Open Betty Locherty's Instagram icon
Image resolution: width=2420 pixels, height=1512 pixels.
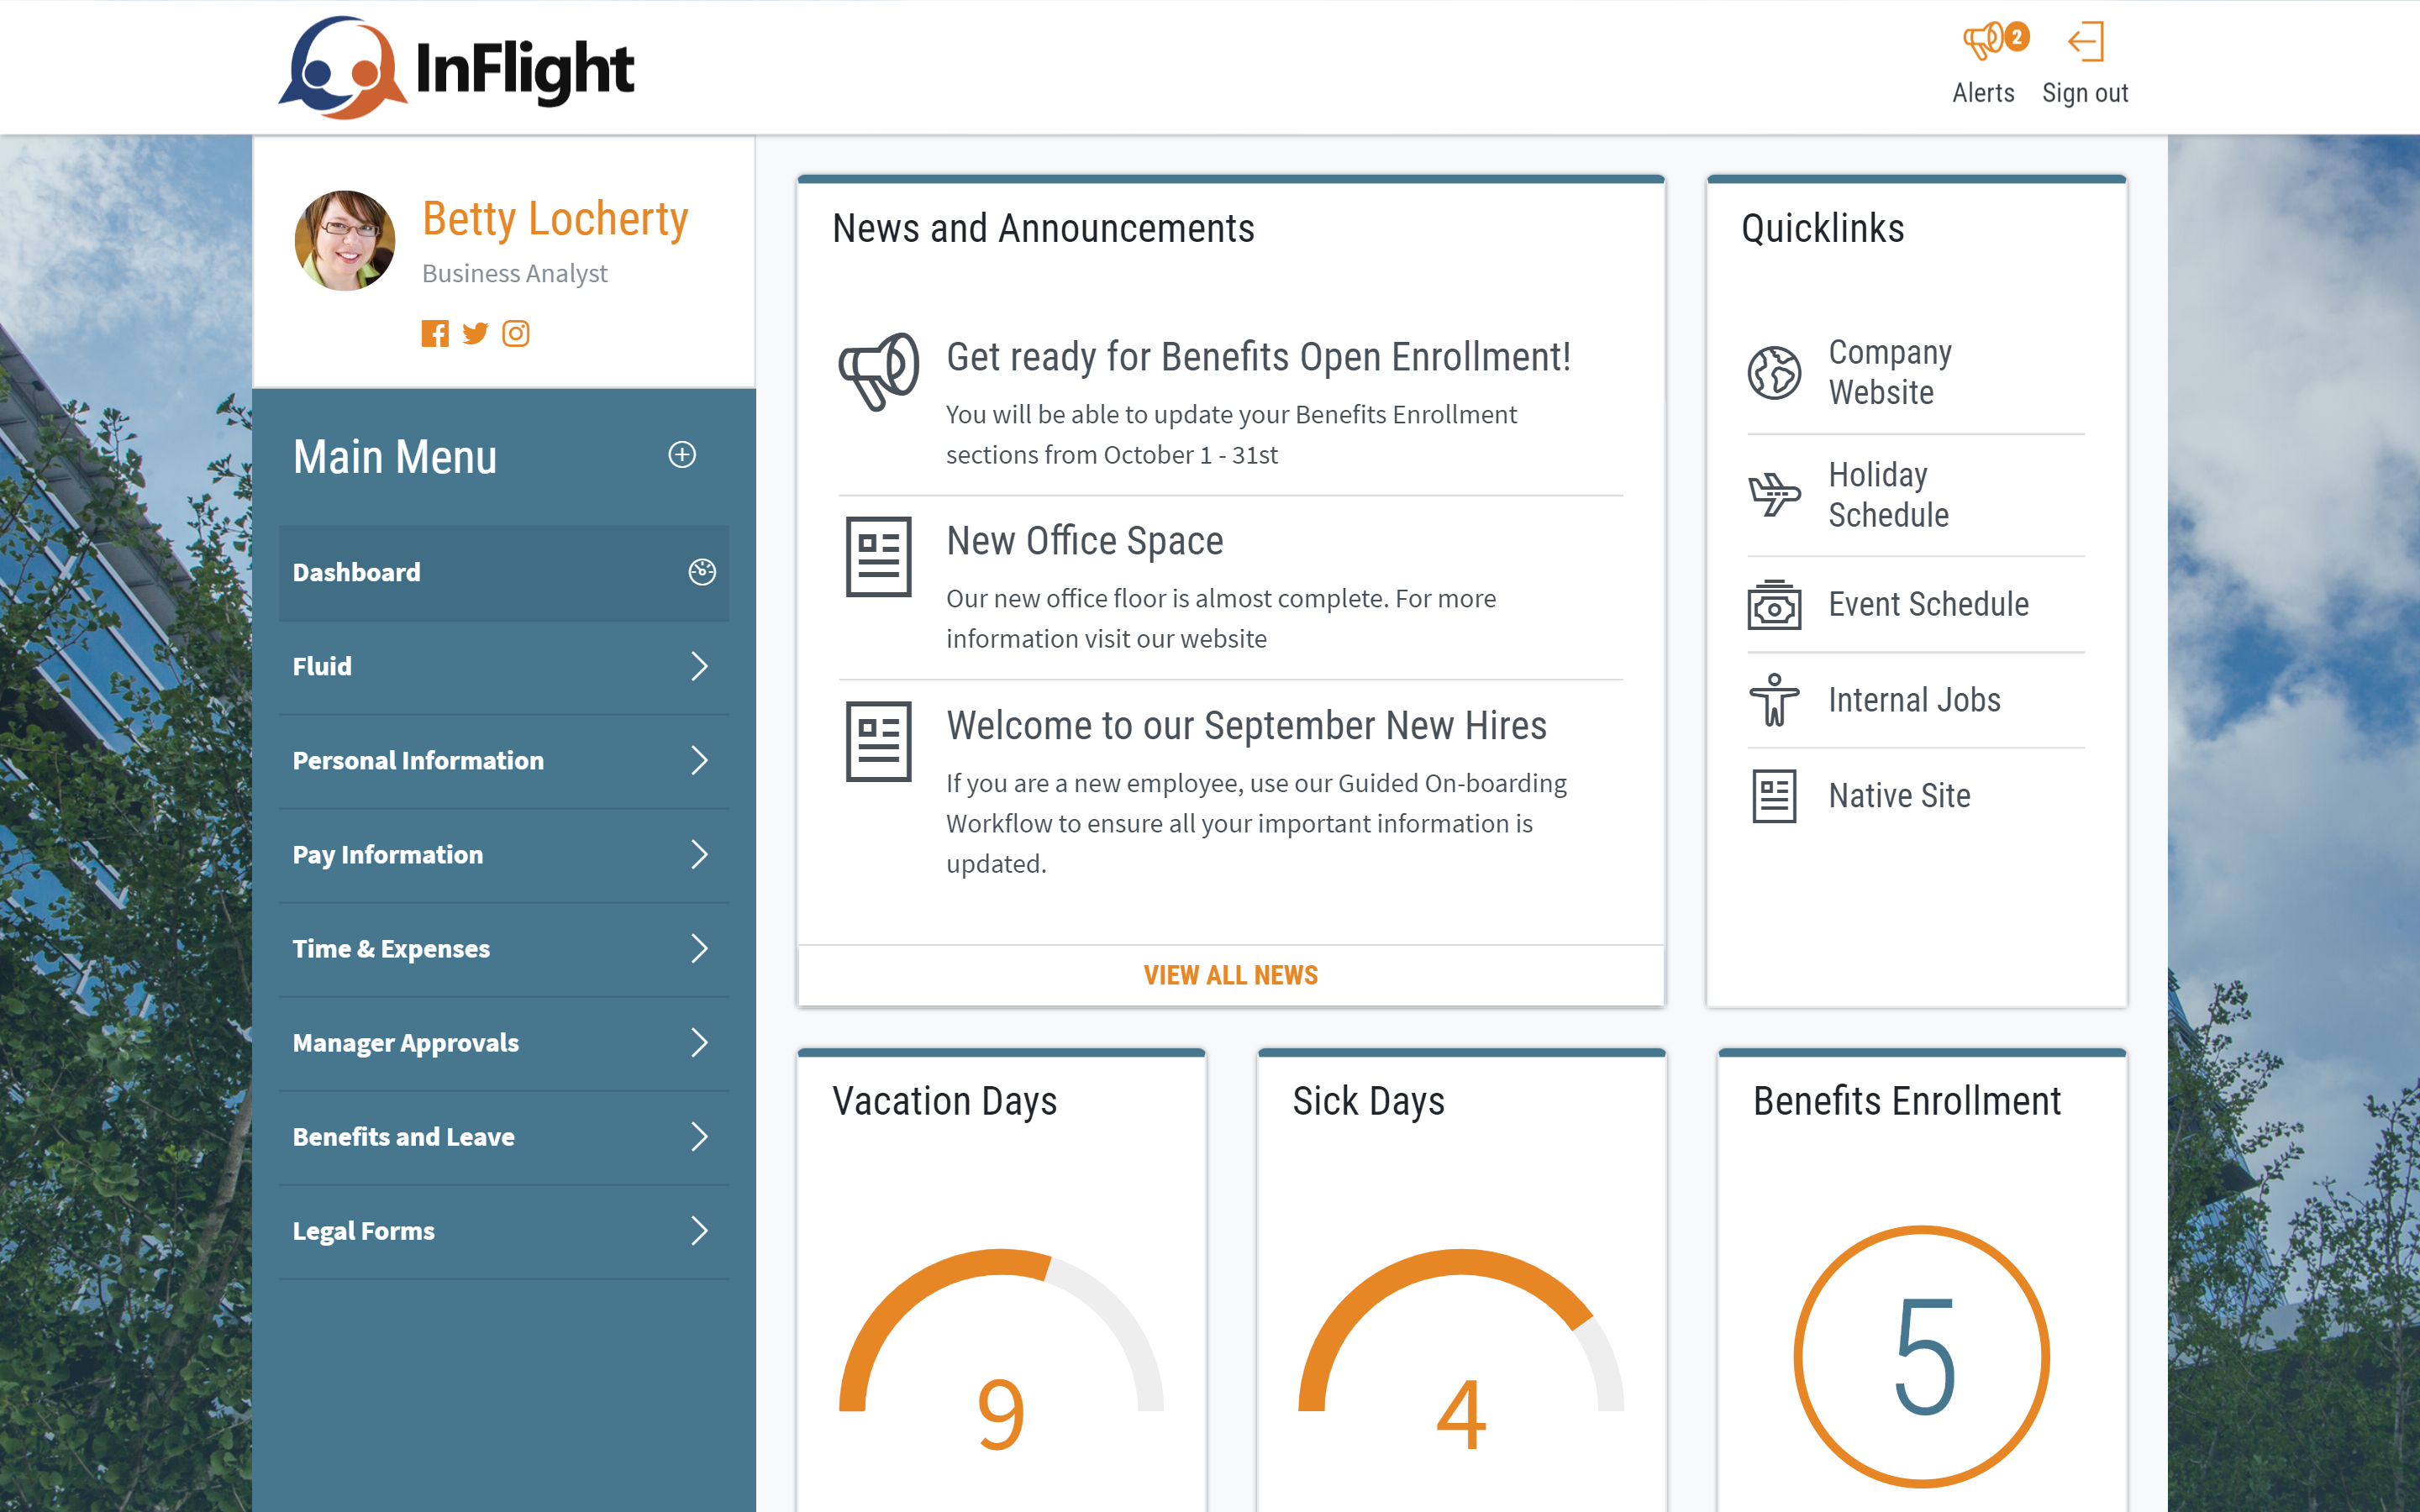tap(516, 333)
